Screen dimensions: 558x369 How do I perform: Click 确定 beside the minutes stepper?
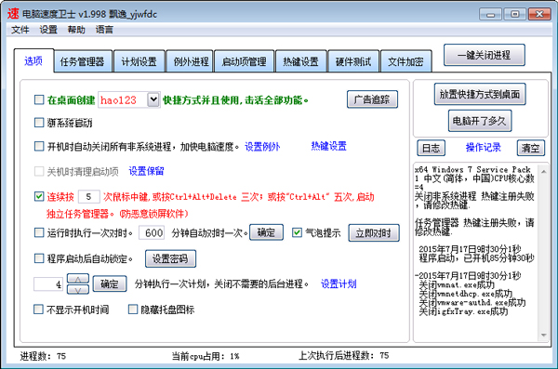tap(110, 284)
